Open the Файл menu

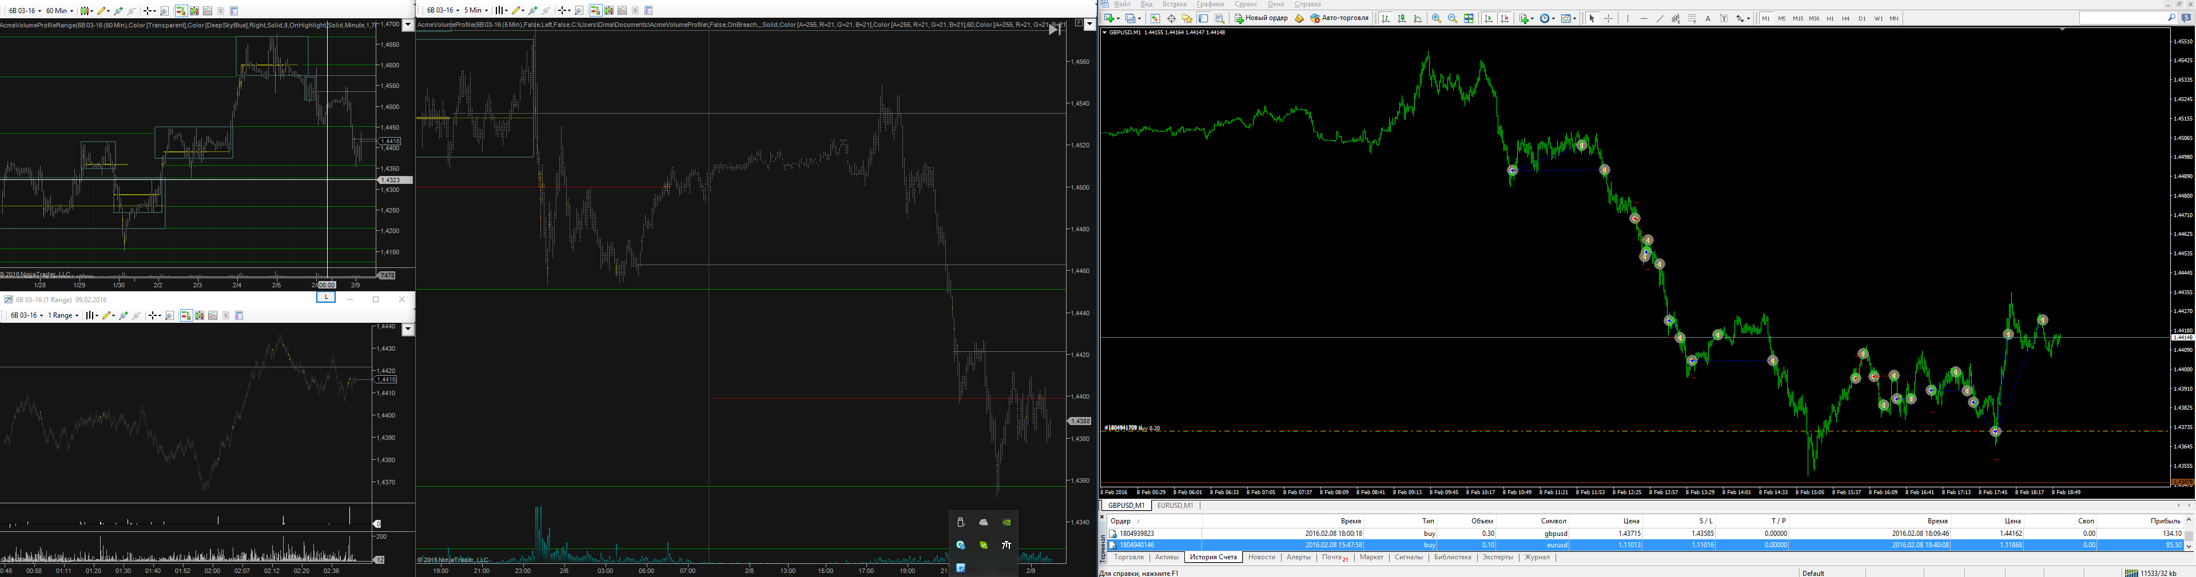pyautogui.click(x=1122, y=4)
